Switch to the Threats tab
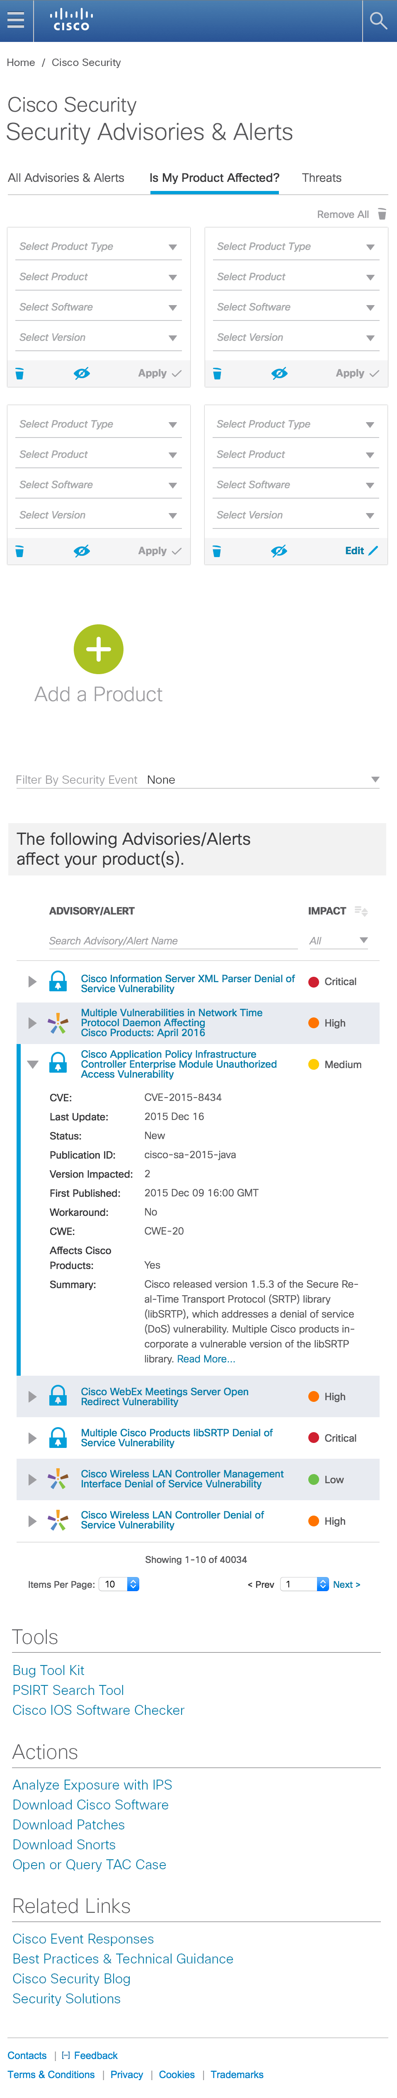The image size is (397, 2098). [321, 178]
